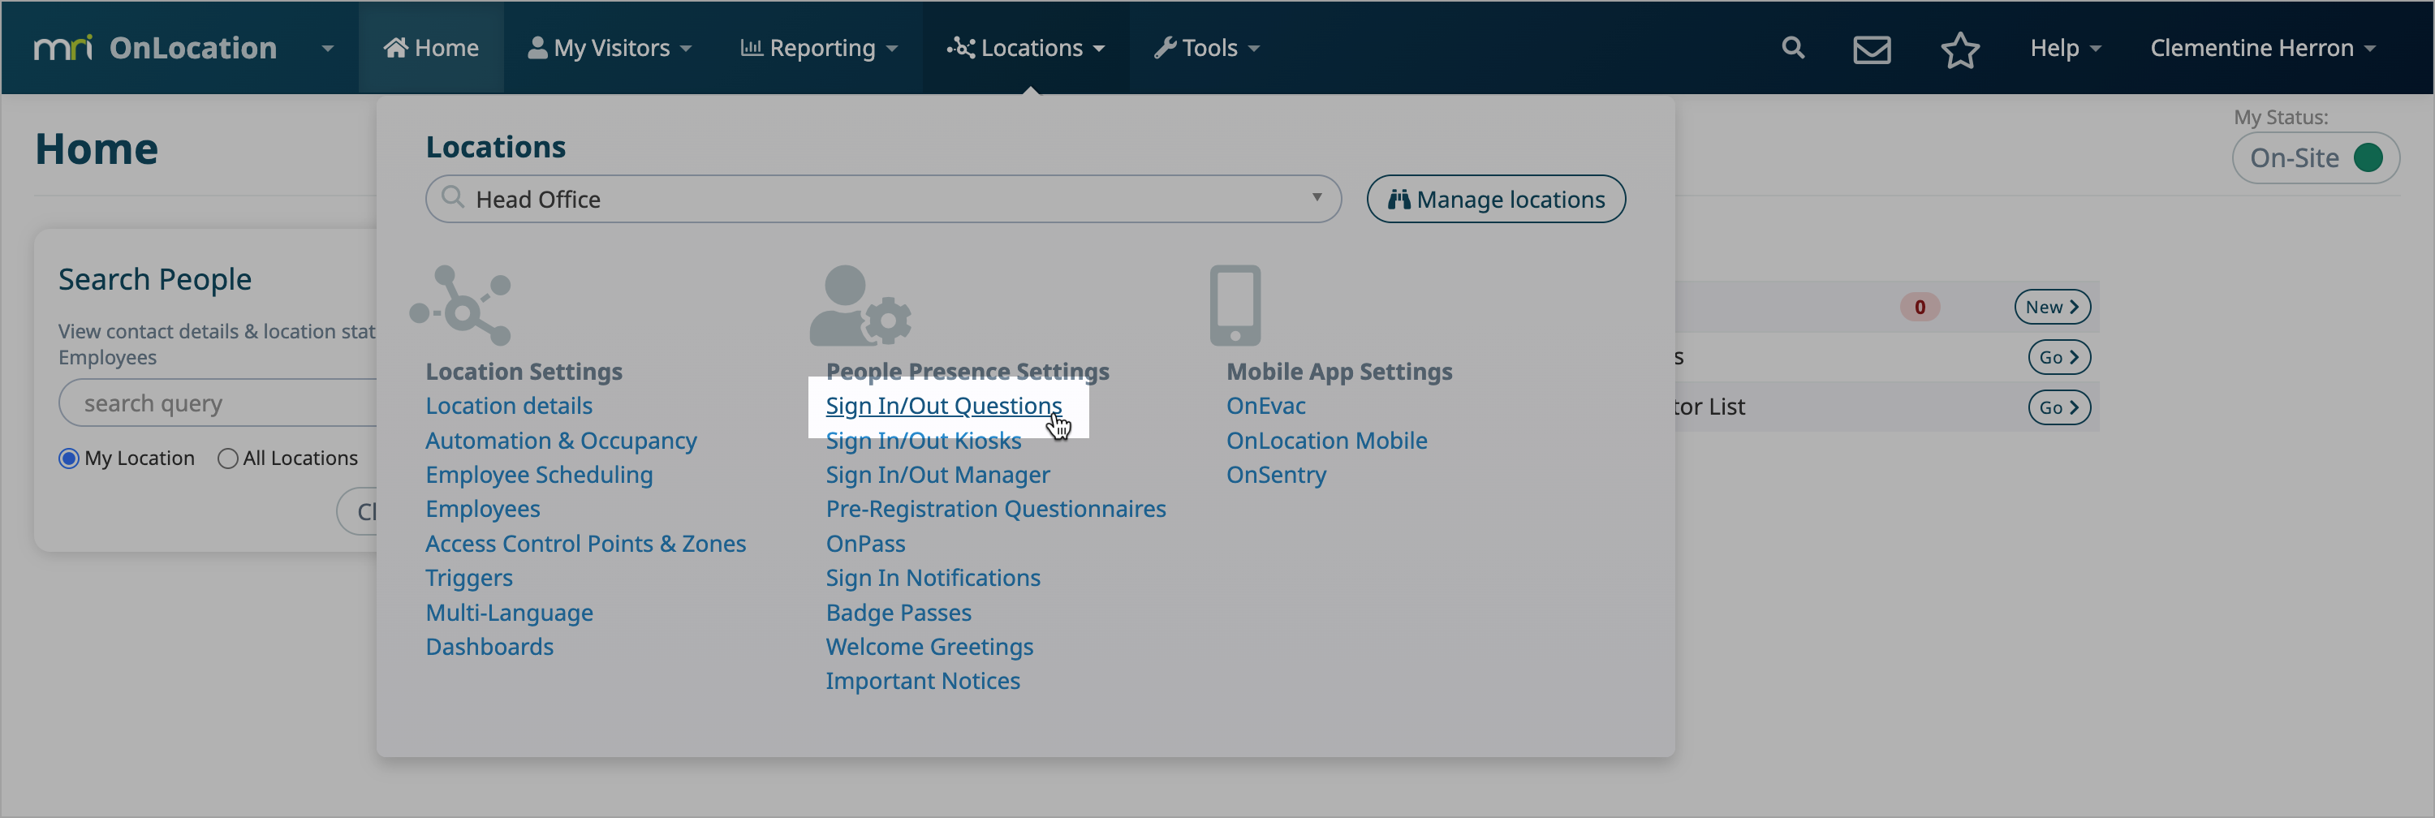Open Location details link
The image size is (2435, 818).
tap(509, 407)
